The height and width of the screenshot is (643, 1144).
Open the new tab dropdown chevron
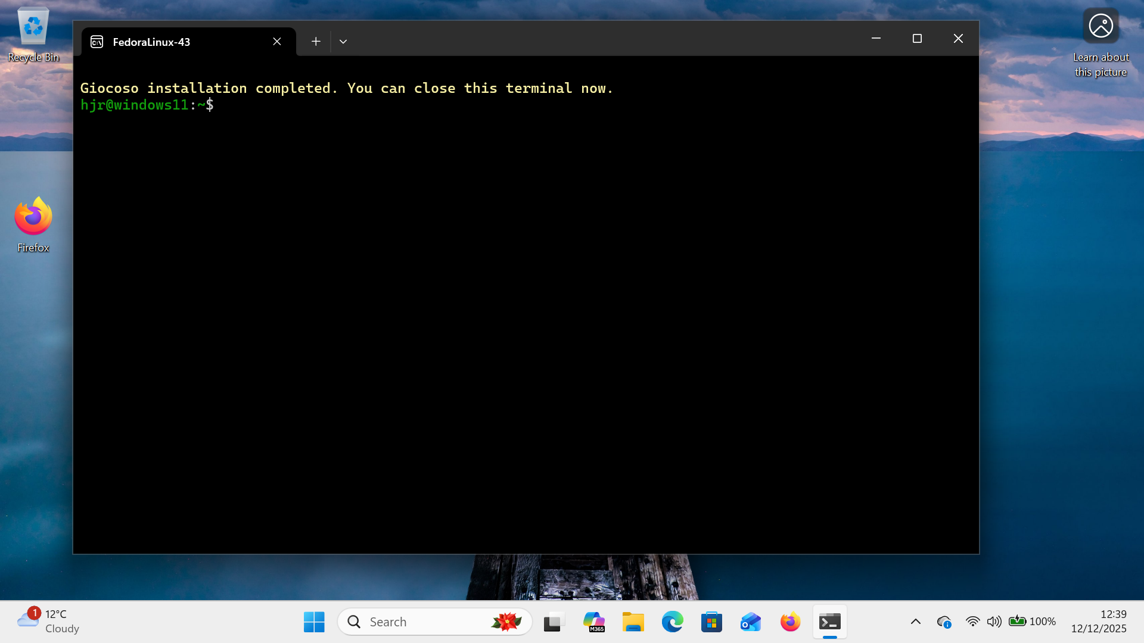tap(343, 41)
